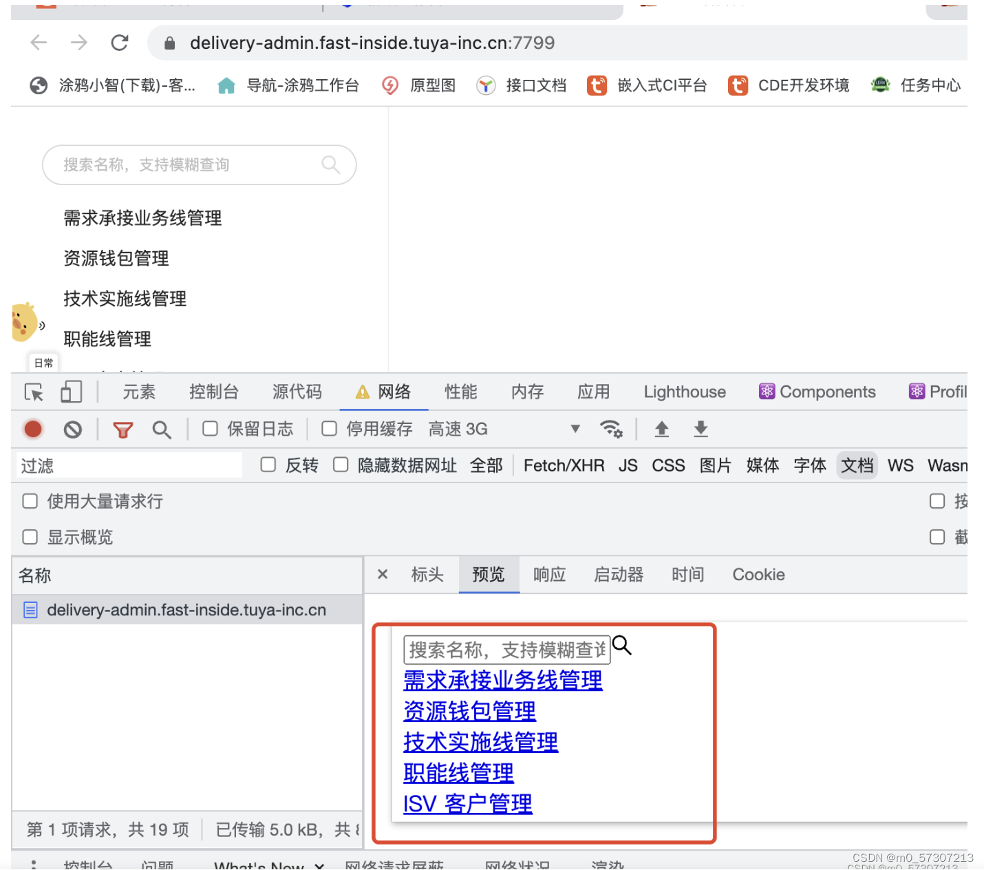Open the 原型图 bookmark

click(419, 85)
